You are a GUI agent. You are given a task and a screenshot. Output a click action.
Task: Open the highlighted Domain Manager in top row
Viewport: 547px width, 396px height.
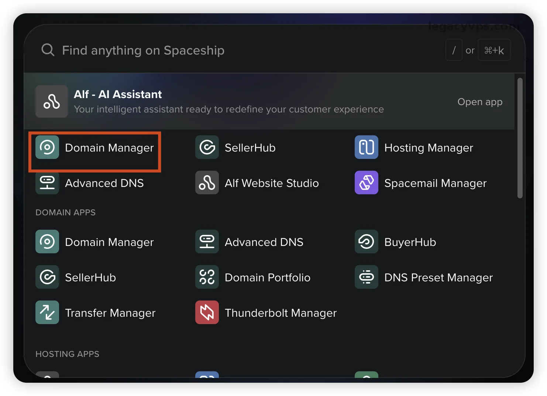pos(95,148)
